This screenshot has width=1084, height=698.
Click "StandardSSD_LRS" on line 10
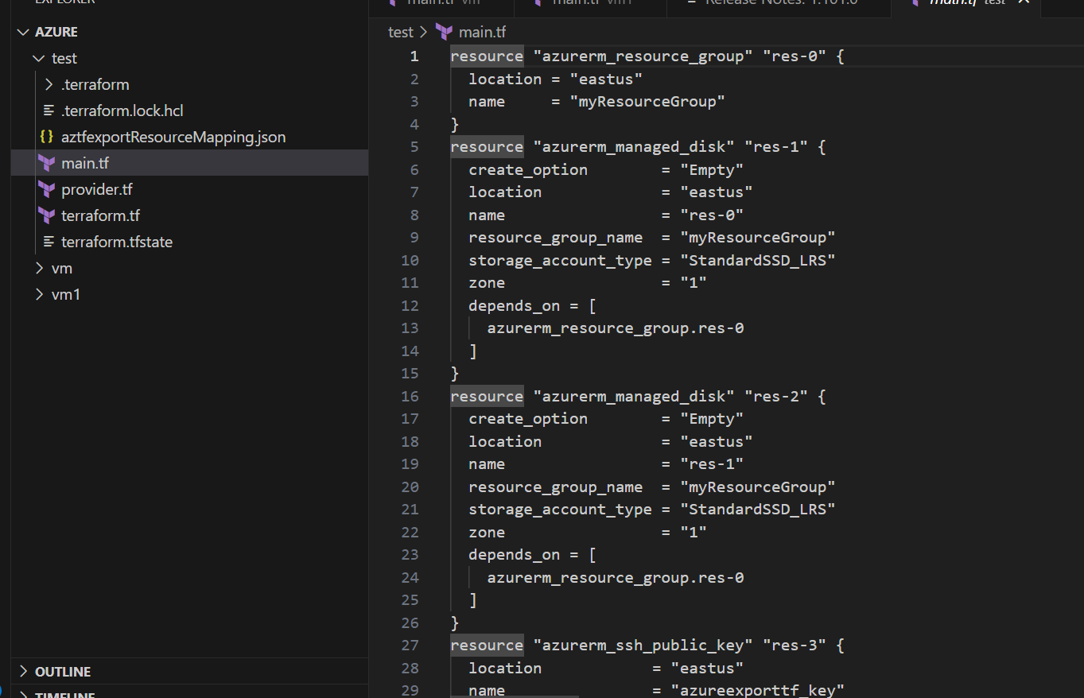758,260
